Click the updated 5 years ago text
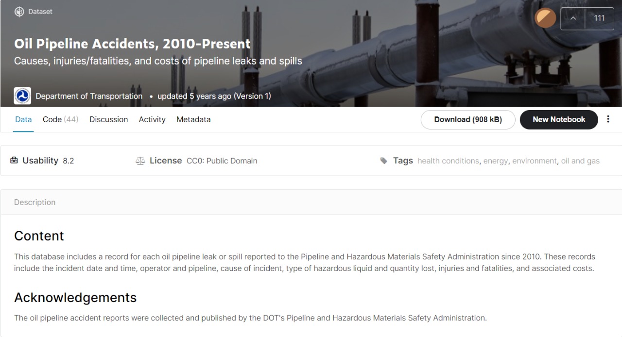The image size is (622, 337). click(x=214, y=96)
